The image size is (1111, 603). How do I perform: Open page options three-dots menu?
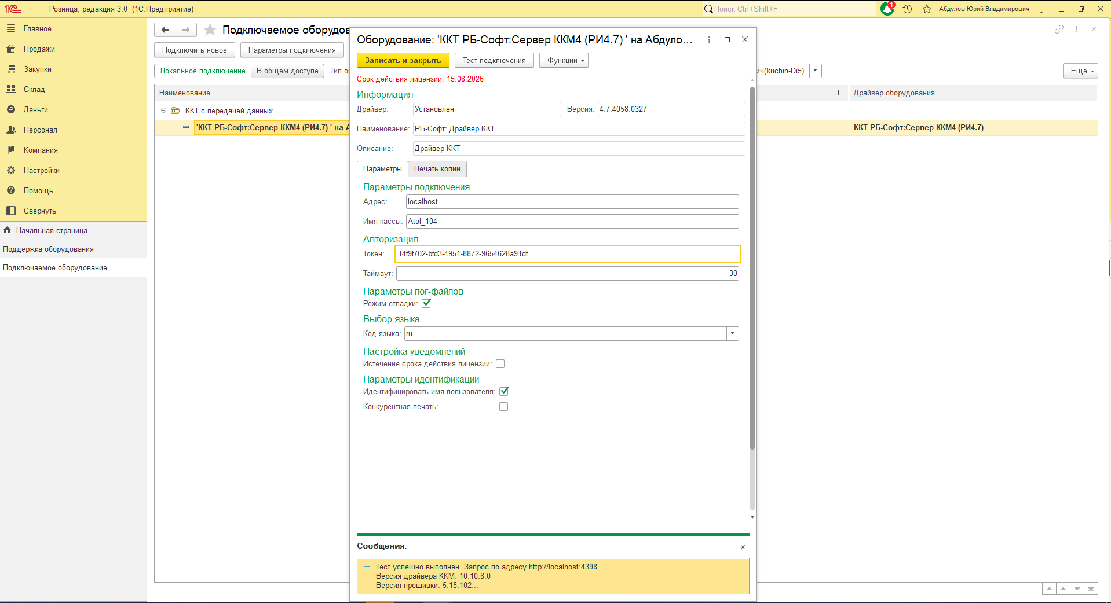1076,29
